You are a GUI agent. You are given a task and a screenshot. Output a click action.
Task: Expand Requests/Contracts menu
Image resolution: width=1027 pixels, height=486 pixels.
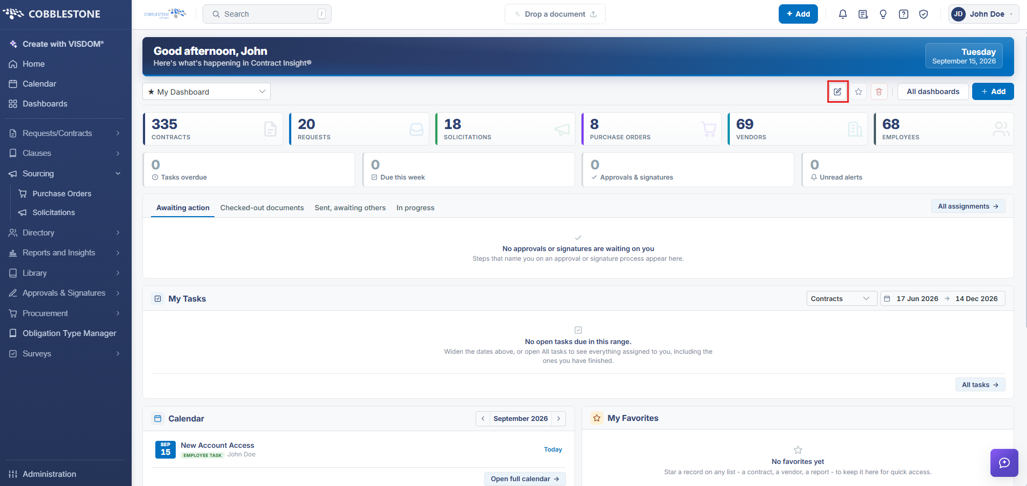coord(65,133)
